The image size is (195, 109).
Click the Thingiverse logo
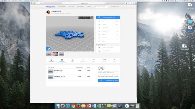click(51, 7)
